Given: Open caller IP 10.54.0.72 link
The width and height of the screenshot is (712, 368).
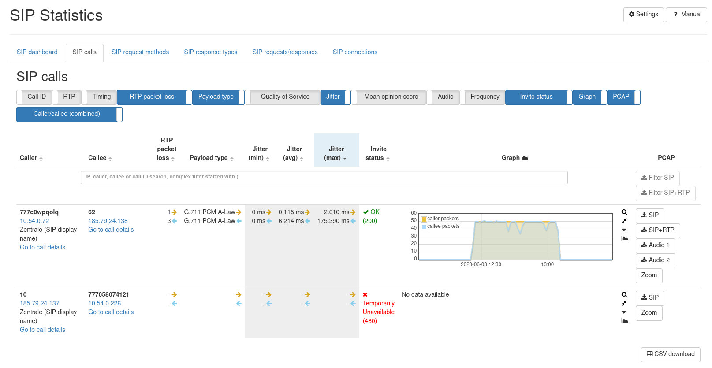Looking at the screenshot, I should pyautogui.click(x=34, y=221).
